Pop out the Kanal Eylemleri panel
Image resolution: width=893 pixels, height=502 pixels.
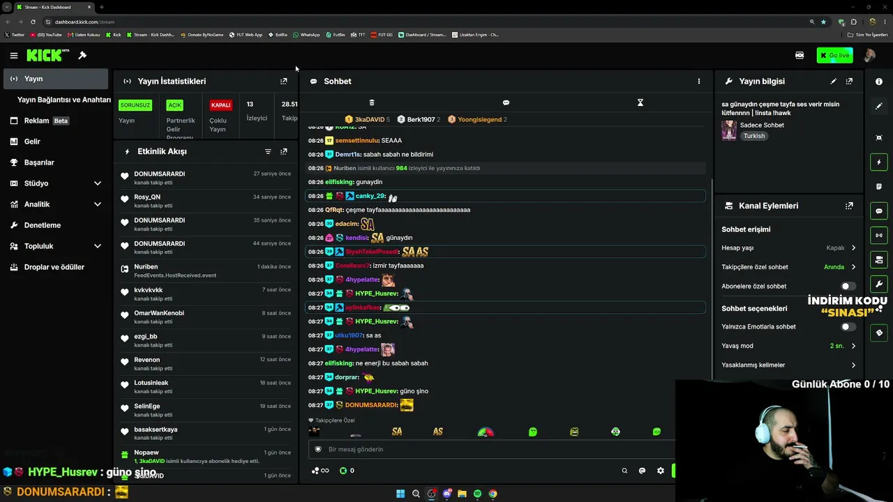click(849, 206)
